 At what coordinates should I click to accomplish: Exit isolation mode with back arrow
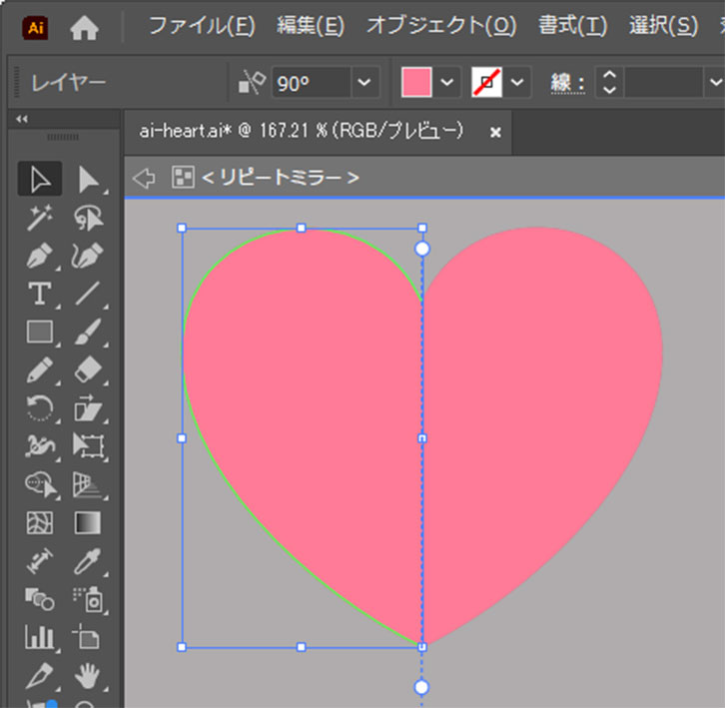[144, 178]
